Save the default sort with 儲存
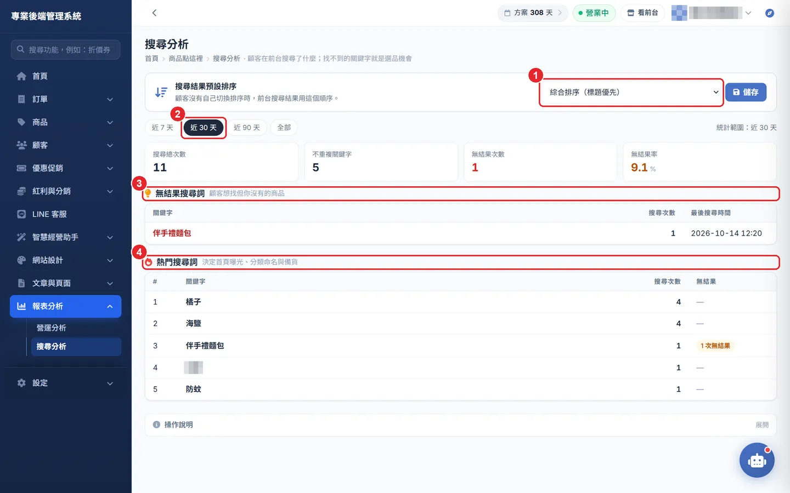Viewport: 790px width, 493px height. (746, 92)
